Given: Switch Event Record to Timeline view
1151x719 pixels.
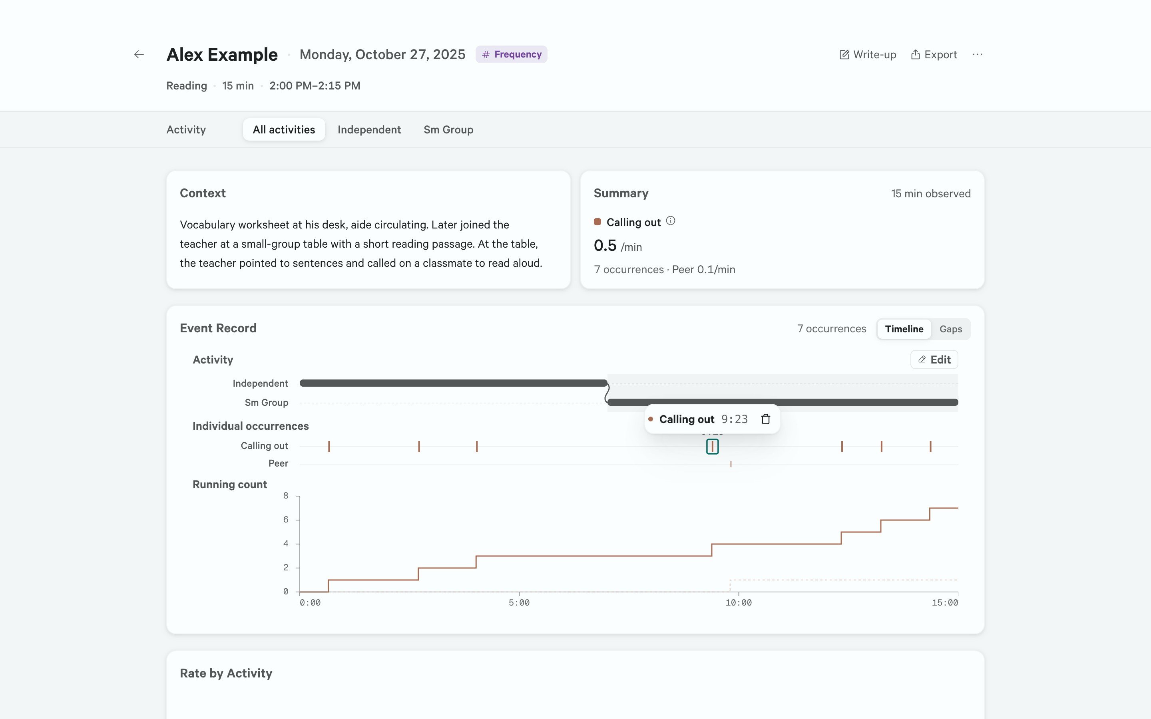Looking at the screenshot, I should pyautogui.click(x=904, y=329).
